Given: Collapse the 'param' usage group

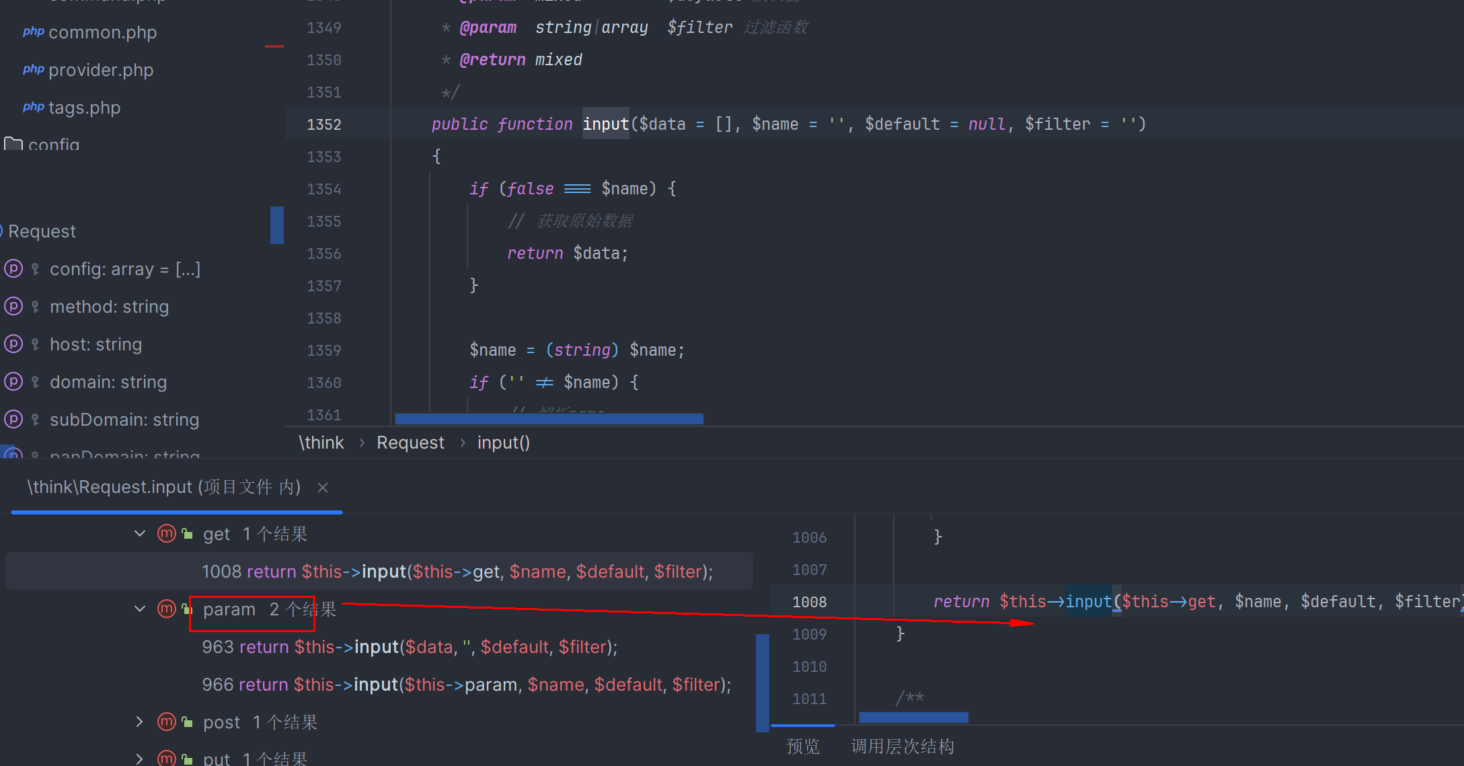Looking at the screenshot, I should [140, 609].
